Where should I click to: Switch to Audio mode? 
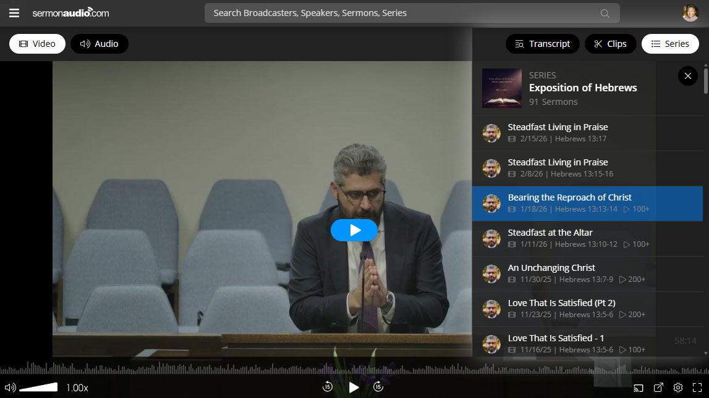pos(100,44)
